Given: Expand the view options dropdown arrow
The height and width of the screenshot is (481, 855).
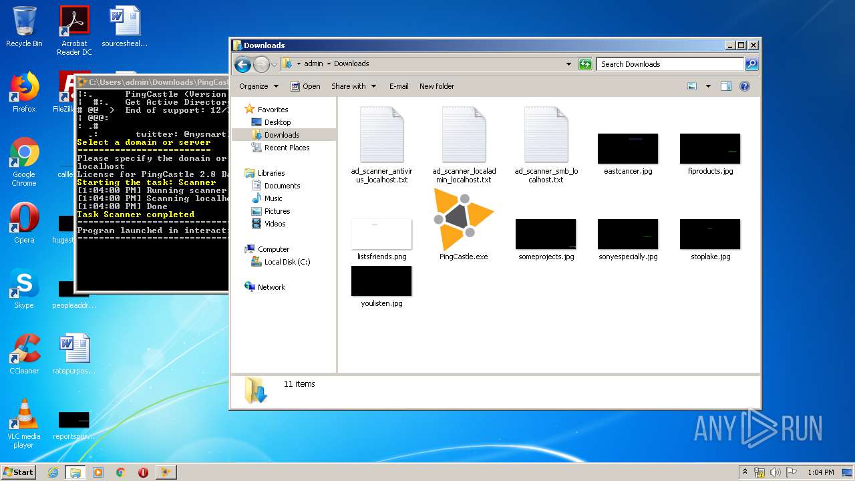Looking at the screenshot, I should tap(708, 86).
